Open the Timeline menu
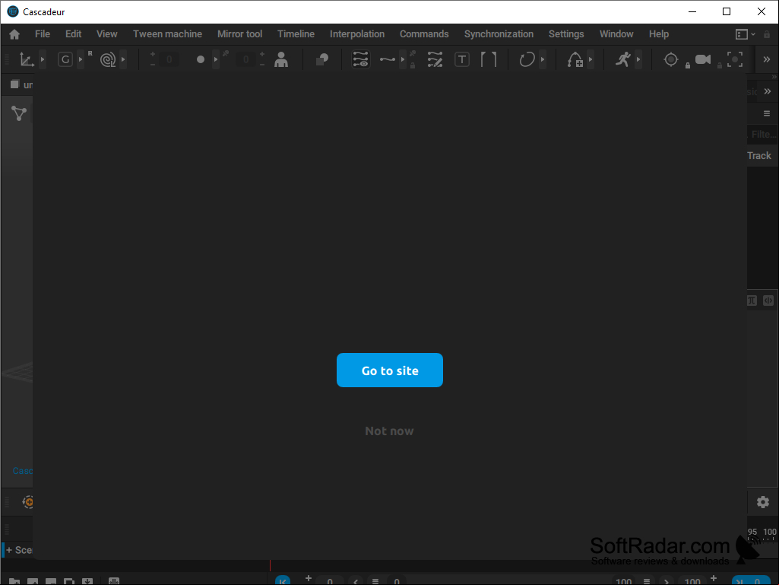 tap(296, 34)
